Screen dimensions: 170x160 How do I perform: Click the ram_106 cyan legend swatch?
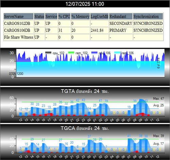pyautogui.click(x=117, y=53)
